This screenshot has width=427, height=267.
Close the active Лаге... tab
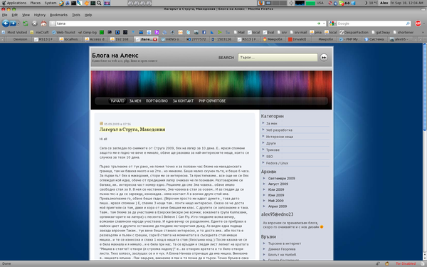[x=155, y=39]
